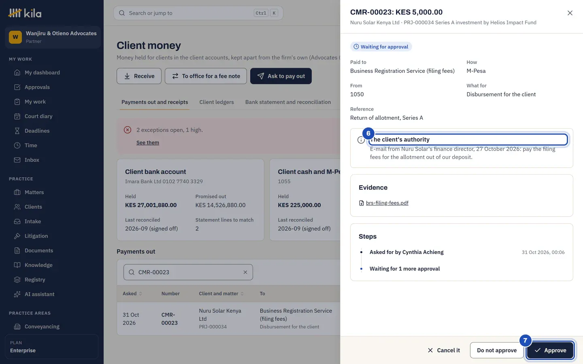This screenshot has height=364, width=583.
Task: Approve the CMR-00023 payment
Action: 550,350
